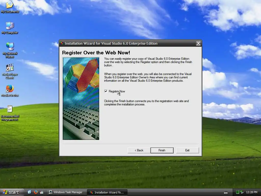This screenshot has height=196, width=261.
Task: Click the Visual Studio icon in the wizard title bar
Action: pyautogui.click(x=62, y=43)
